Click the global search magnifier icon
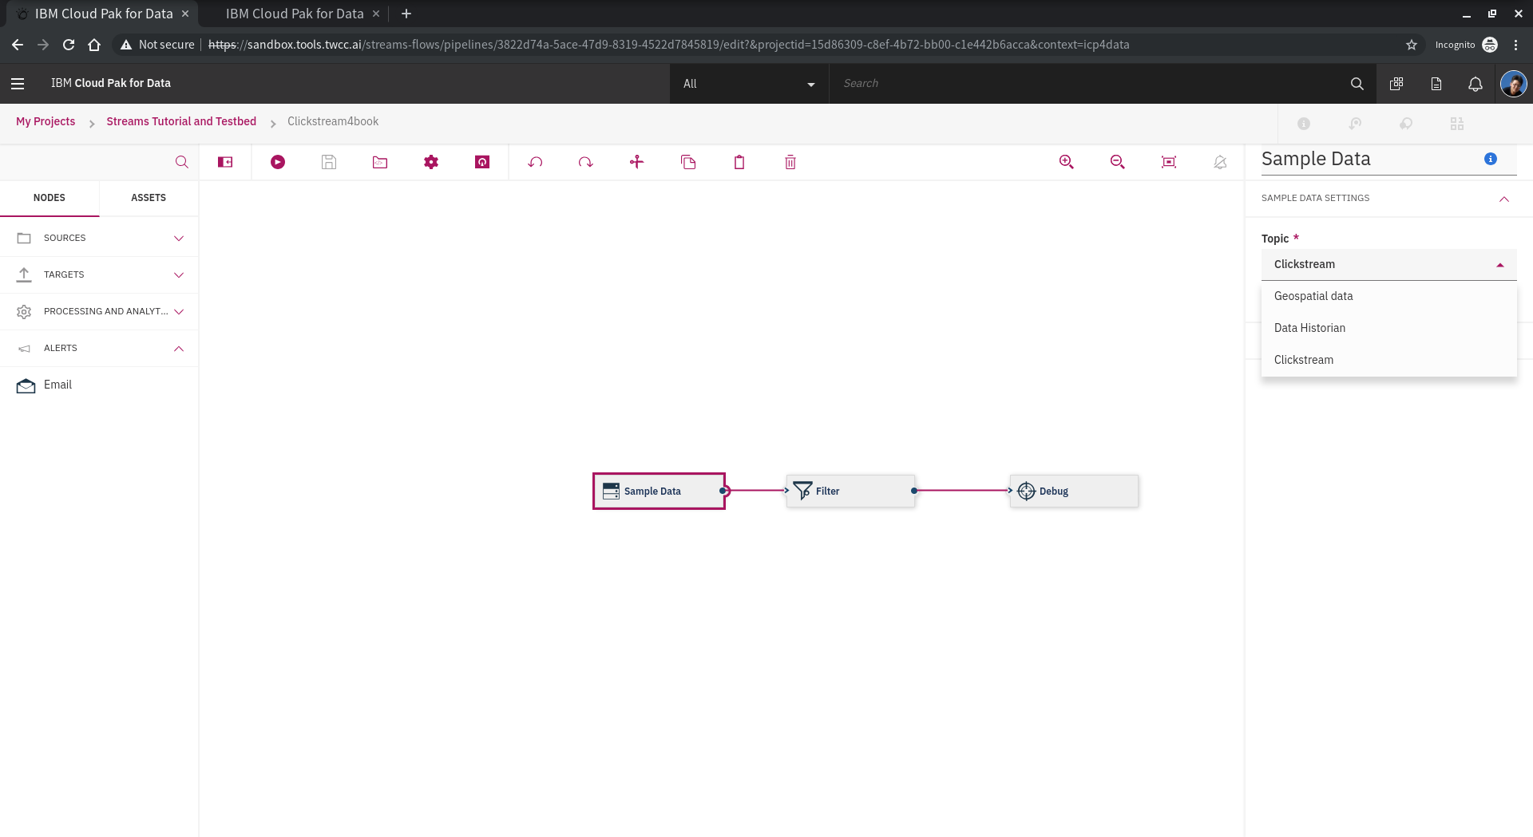Screen dimensions: 1533x837 coord(1357,83)
